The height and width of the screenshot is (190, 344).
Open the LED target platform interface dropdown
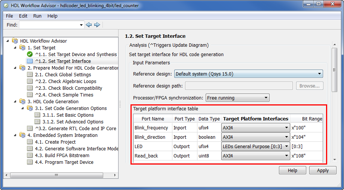(x=256, y=146)
